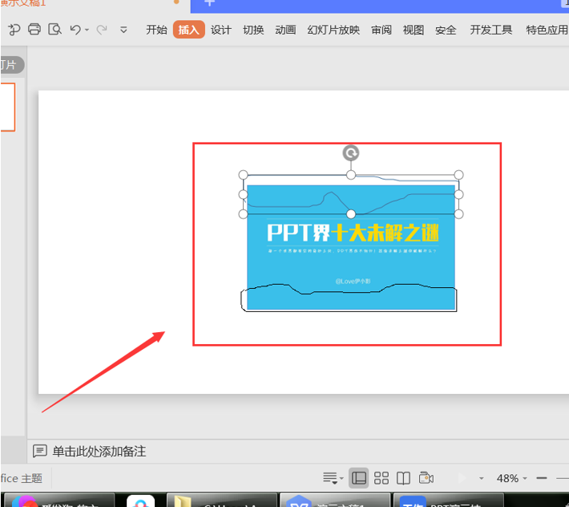Click the PPT界十大未解之谜 title in image

pos(353,233)
